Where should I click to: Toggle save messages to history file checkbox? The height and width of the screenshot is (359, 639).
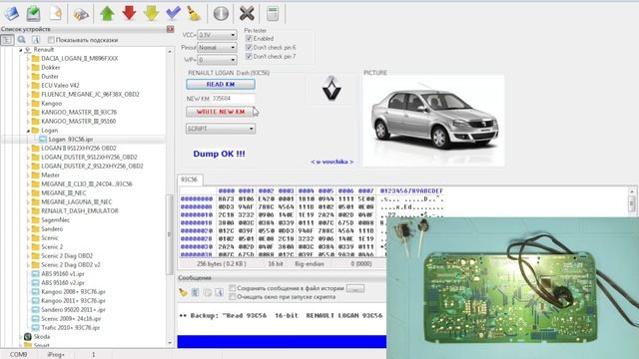pyautogui.click(x=233, y=288)
